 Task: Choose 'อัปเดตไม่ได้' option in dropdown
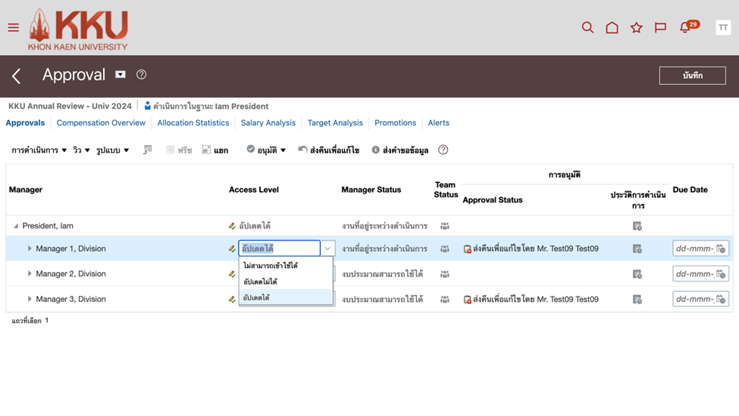tap(260, 282)
